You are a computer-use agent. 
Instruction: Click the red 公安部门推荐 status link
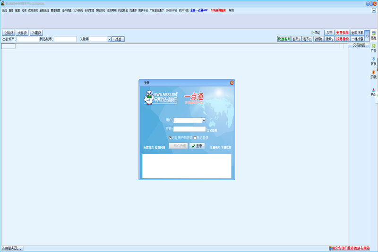(351, 248)
